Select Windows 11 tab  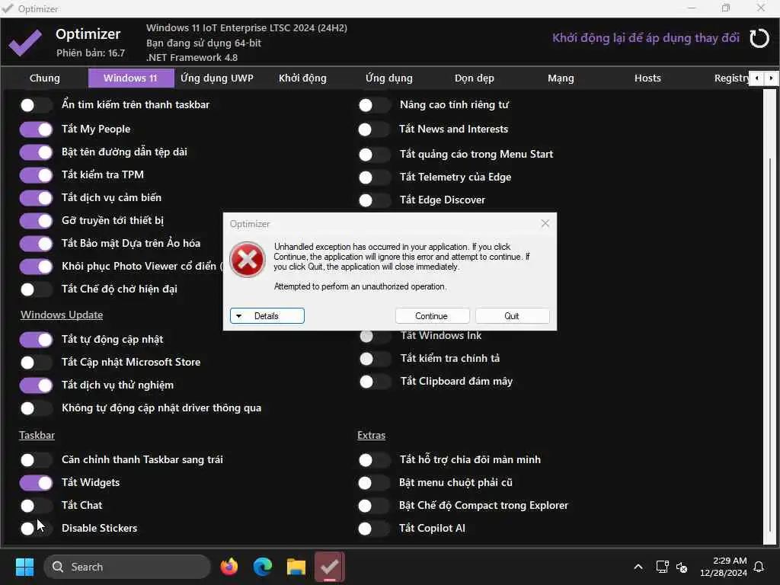131,78
